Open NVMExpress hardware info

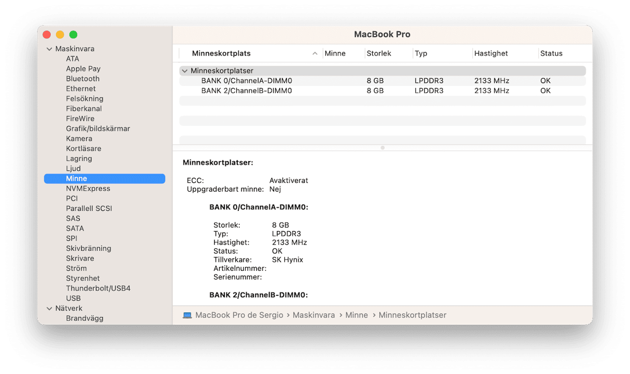(88, 189)
